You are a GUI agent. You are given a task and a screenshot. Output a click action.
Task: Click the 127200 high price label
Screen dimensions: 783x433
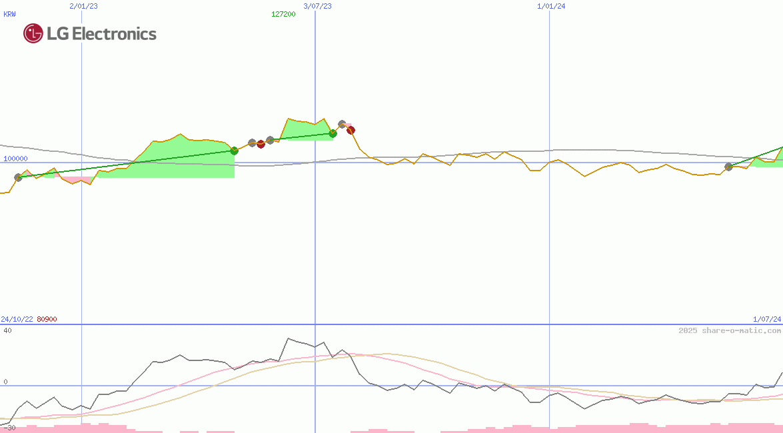283,14
